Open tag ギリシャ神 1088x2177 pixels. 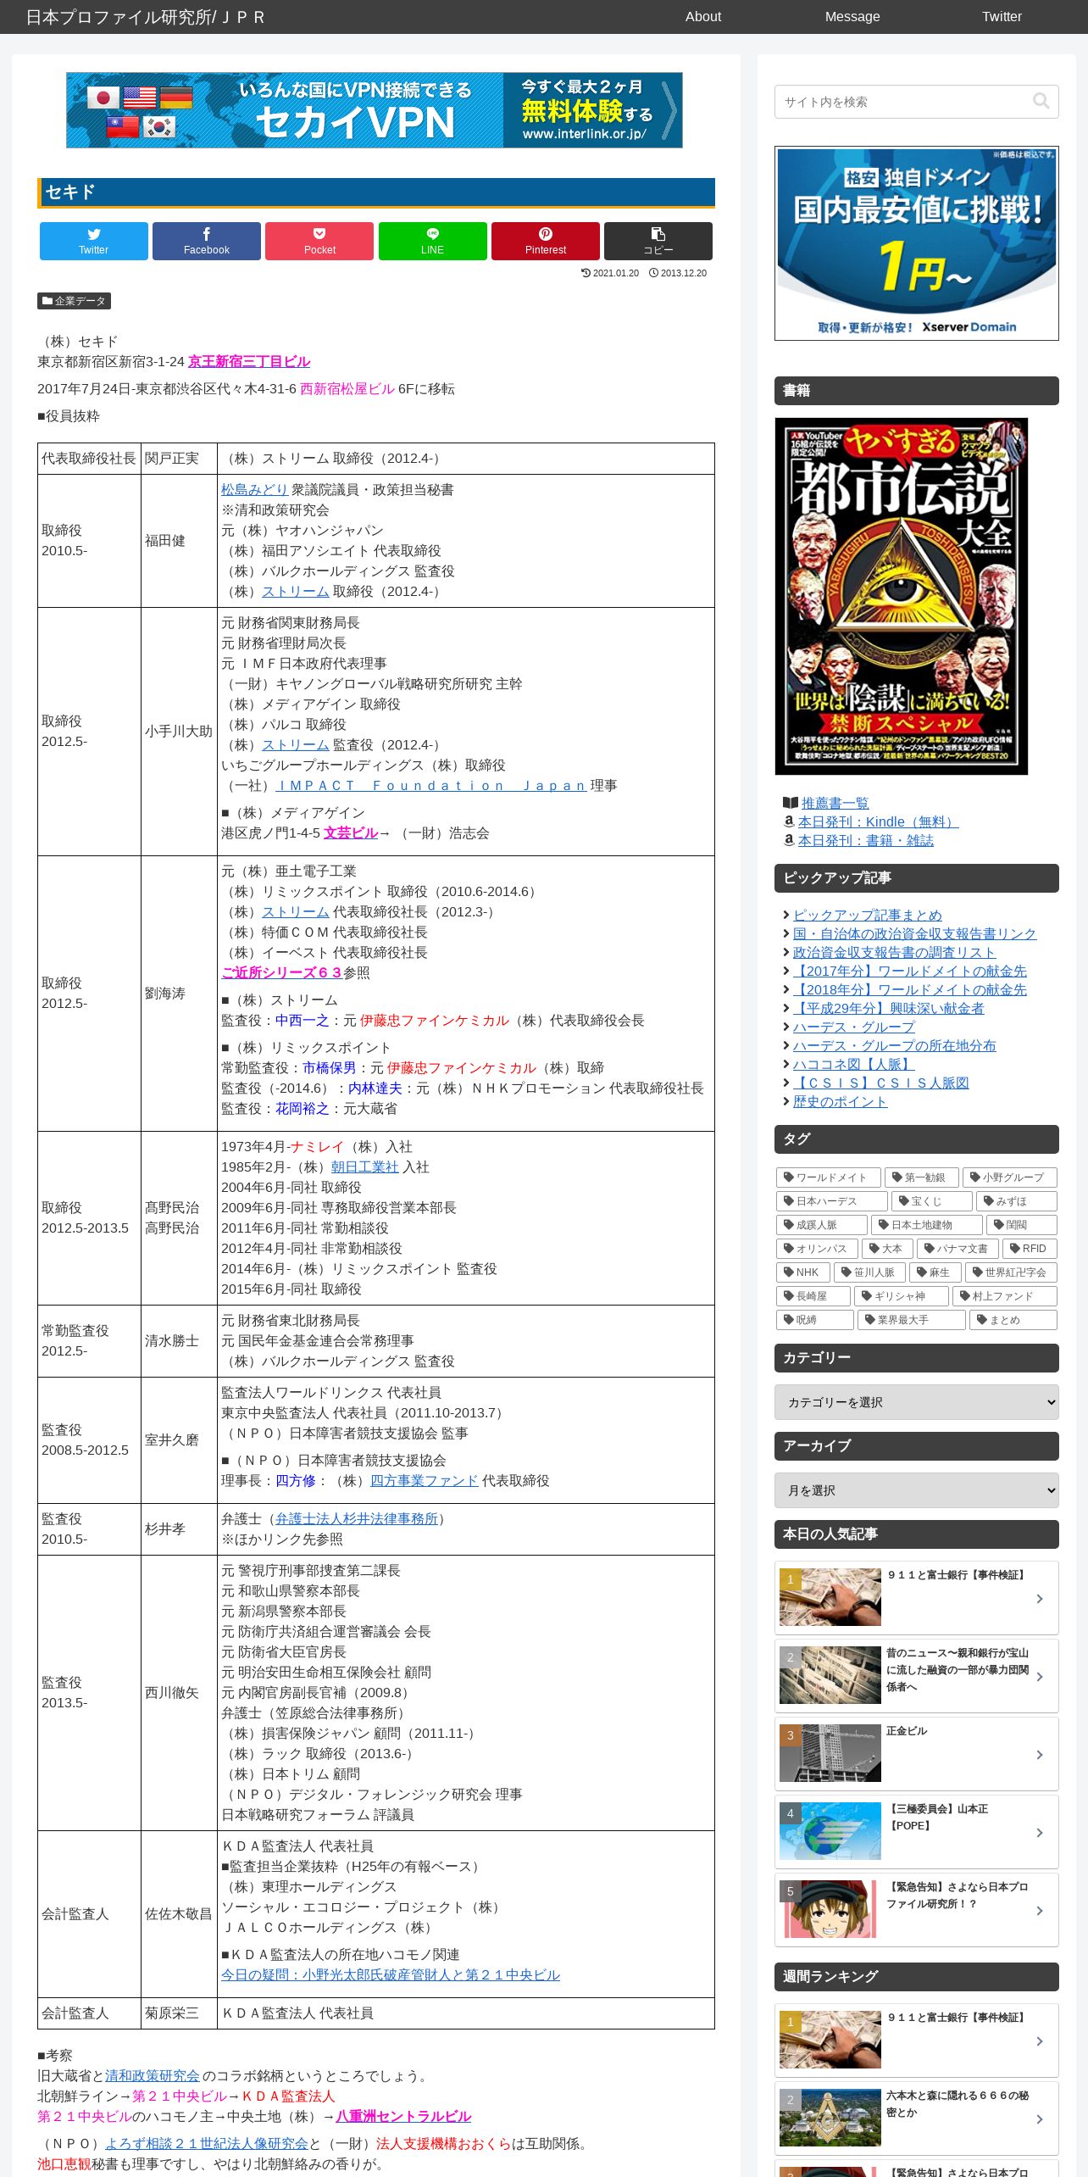point(902,1296)
